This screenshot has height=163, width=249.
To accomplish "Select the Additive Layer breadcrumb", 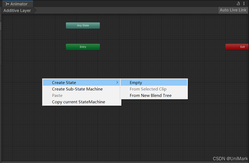I will click(17, 10).
